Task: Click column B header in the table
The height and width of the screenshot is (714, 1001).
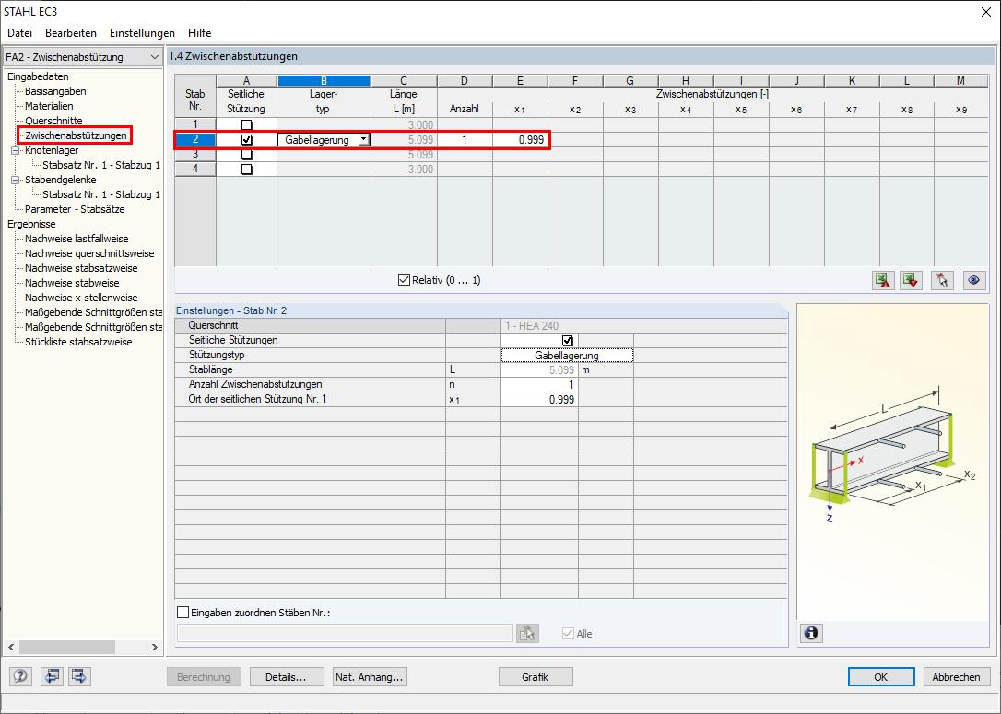Action: tap(324, 80)
